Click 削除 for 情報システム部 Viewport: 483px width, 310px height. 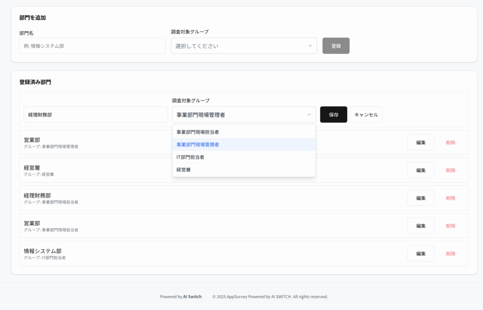[x=450, y=253]
